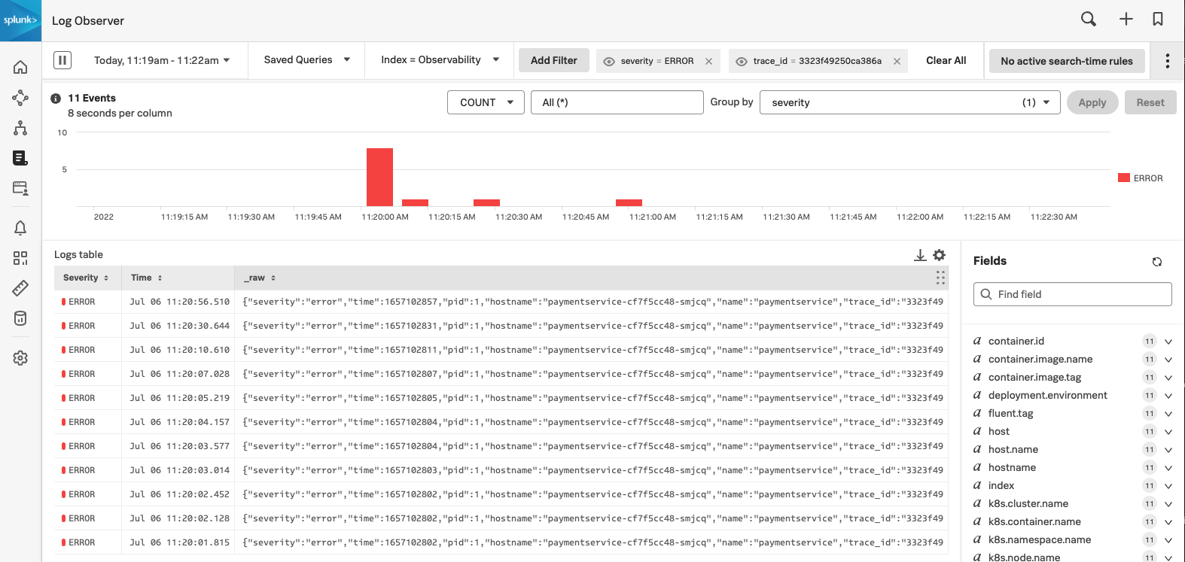Click Add Filter button
The height and width of the screenshot is (562, 1185).
pyautogui.click(x=554, y=60)
